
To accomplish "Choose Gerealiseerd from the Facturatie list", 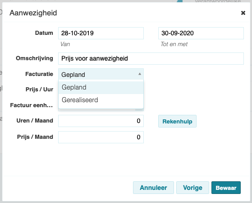I will pyautogui.click(x=101, y=100).
